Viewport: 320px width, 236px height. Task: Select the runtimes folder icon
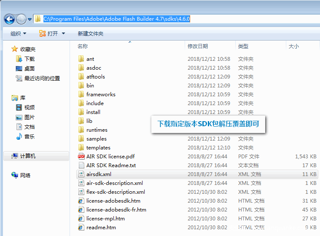(81, 130)
